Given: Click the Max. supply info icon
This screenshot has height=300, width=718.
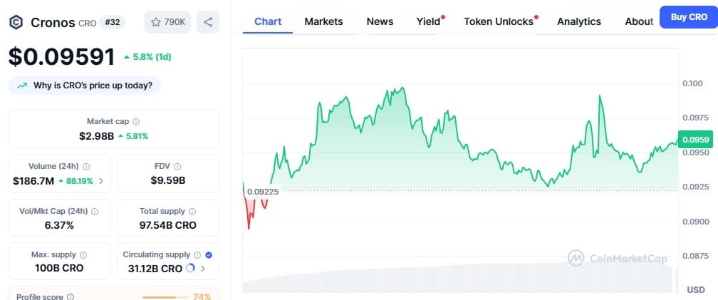Looking at the screenshot, I should tap(83, 255).
